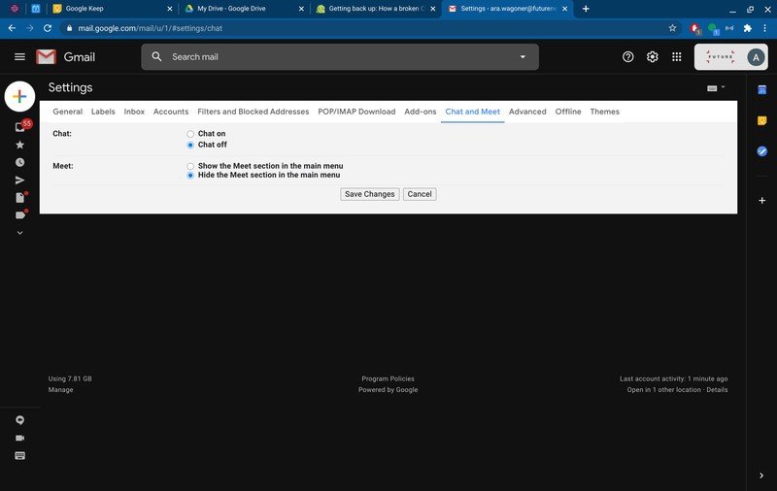Click Save Changes button

pos(370,194)
